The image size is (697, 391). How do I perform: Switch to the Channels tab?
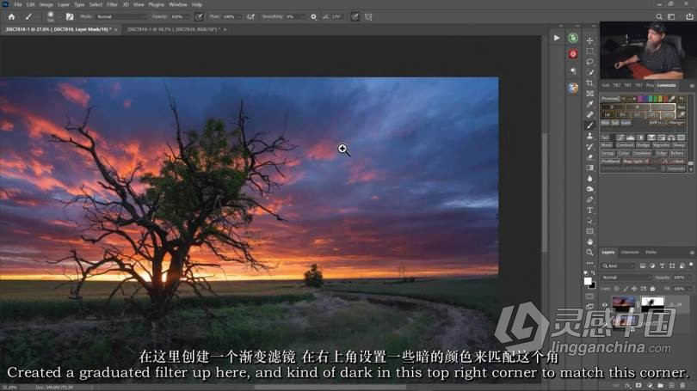630,252
